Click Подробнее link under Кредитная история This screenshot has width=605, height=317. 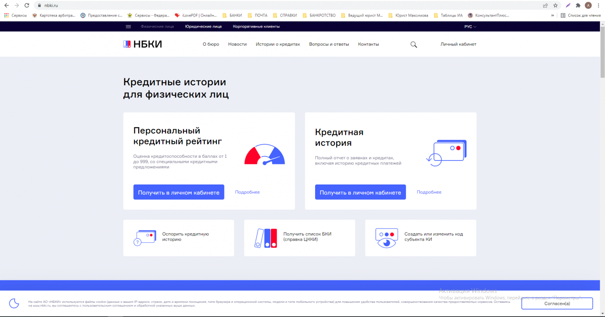[429, 192]
